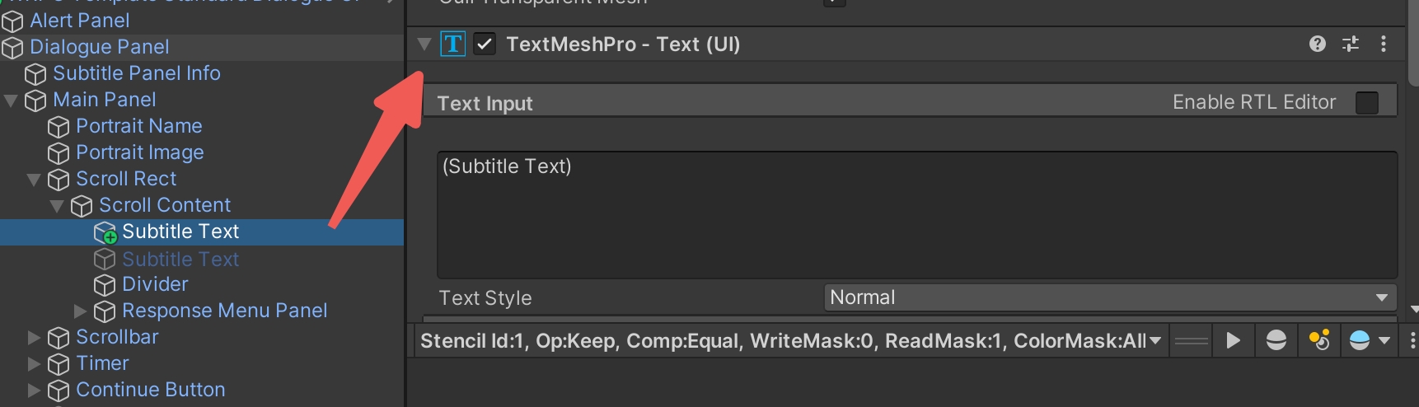Expand the Response Menu Panel node
This screenshot has width=1419, height=407.
click(x=80, y=311)
